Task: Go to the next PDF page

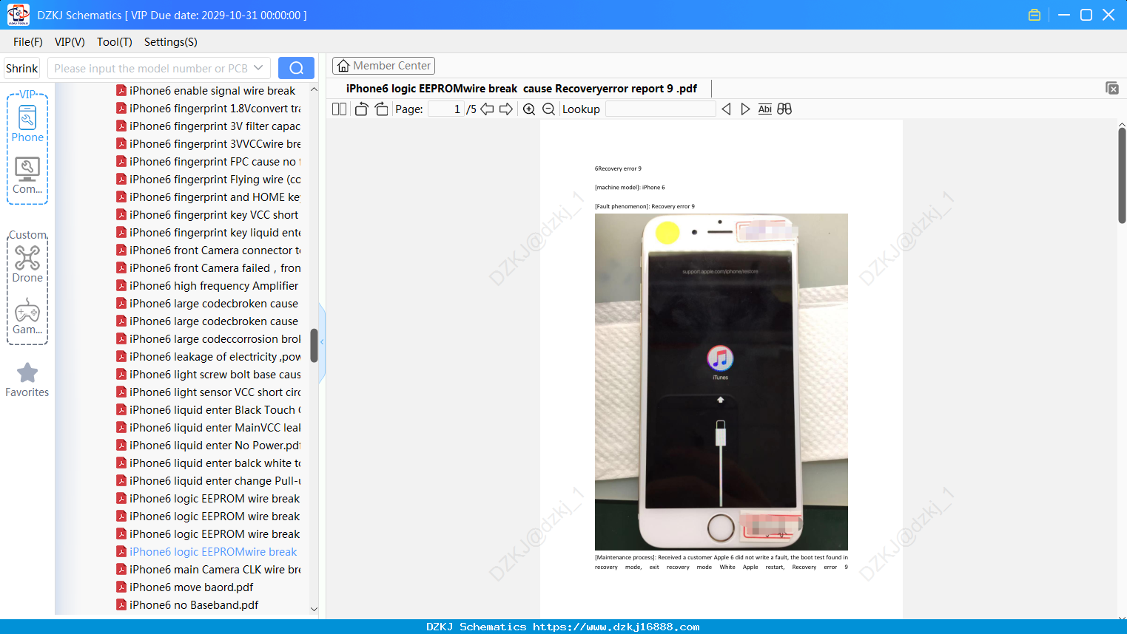Action: pos(506,109)
